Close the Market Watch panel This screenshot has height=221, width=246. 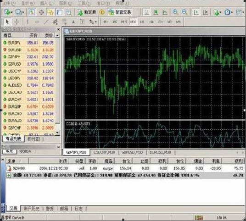click(58, 29)
